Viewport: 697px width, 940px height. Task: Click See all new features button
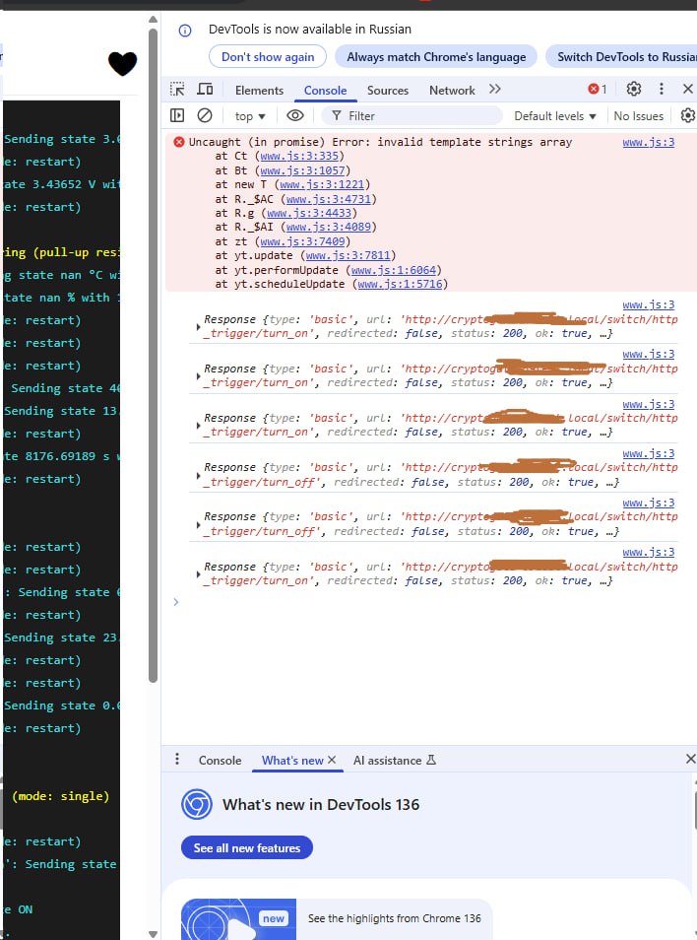coord(247,847)
